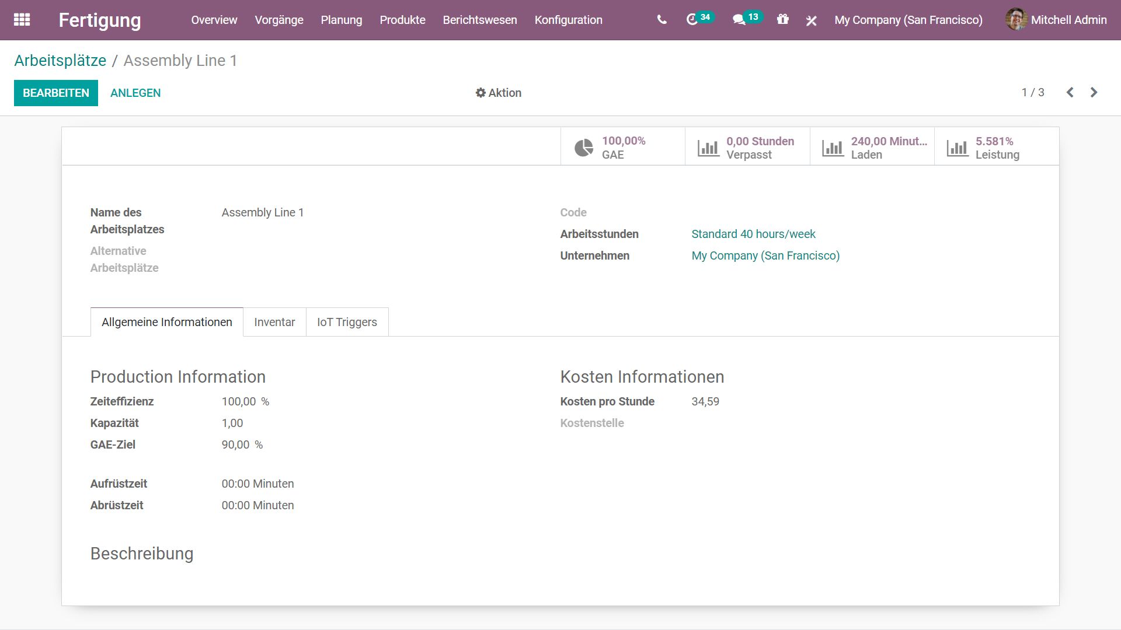1121x630 pixels.
Task: Open the Verpasst bar chart stat button
Action: tap(747, 147)
